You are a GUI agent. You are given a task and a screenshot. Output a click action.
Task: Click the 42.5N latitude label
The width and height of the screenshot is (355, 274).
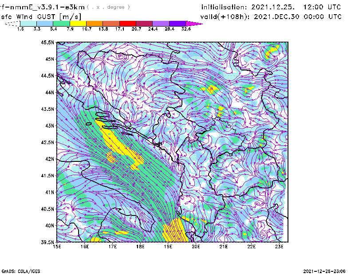(x=47, y=142)
